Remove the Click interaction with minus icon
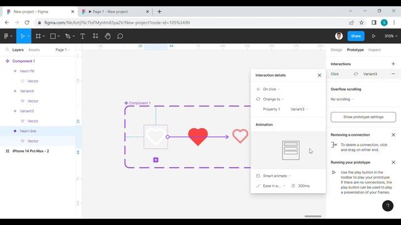Viewport: 401px width, 225px height. pyautogui.click(x=393, y=74)
